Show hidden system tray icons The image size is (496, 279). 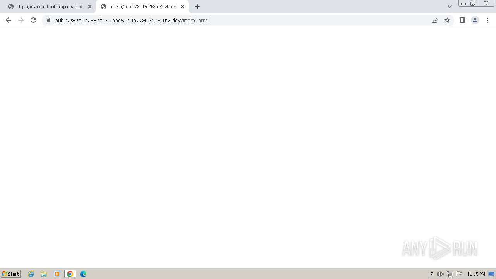coord(432,274)
